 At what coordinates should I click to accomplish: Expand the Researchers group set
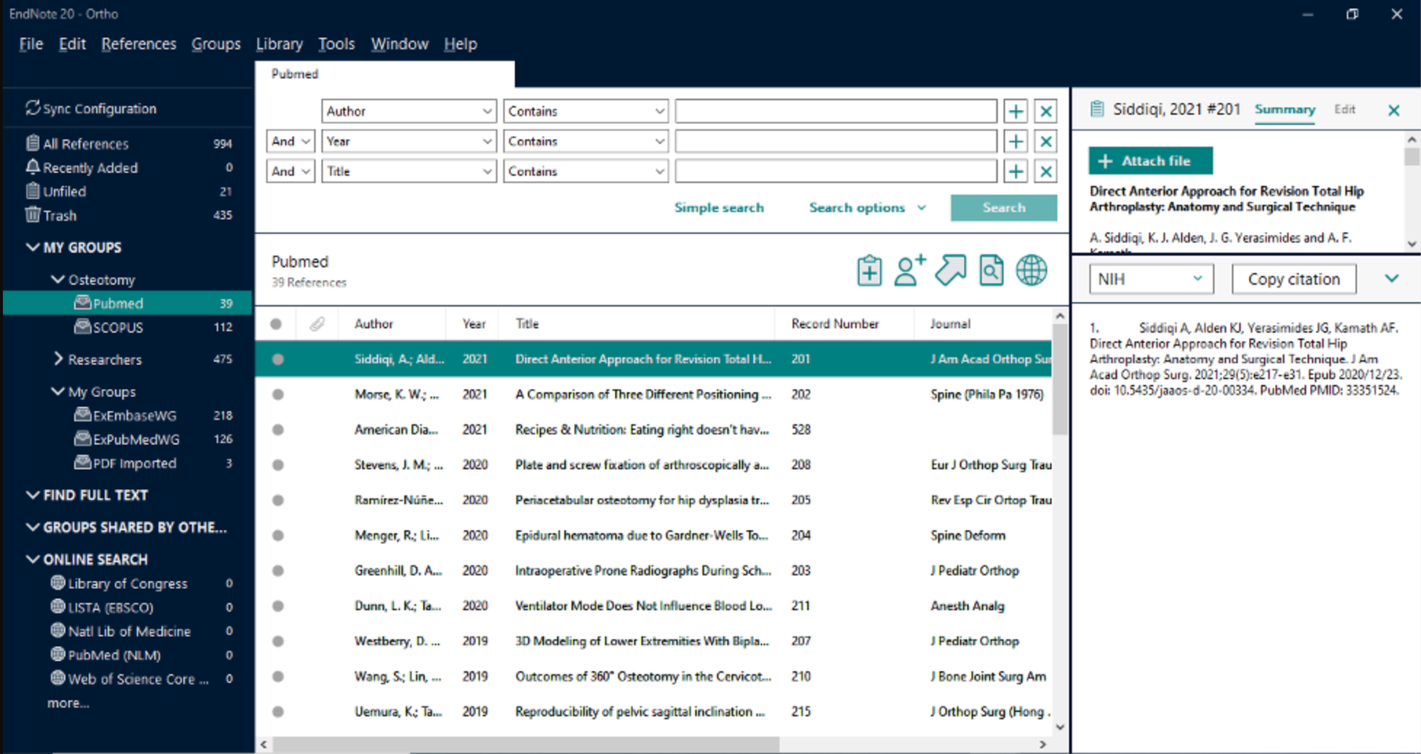(x=58, y=359)
